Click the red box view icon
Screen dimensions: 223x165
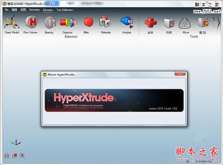click(x=14, y=155)
